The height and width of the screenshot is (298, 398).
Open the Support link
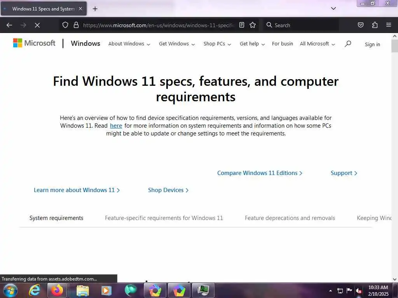tap(344, 173)
